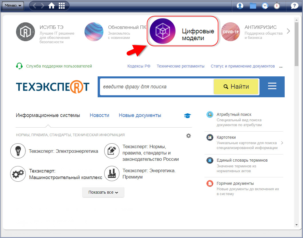
Task: Open Единый словарь терминов title
Action: 242,160
